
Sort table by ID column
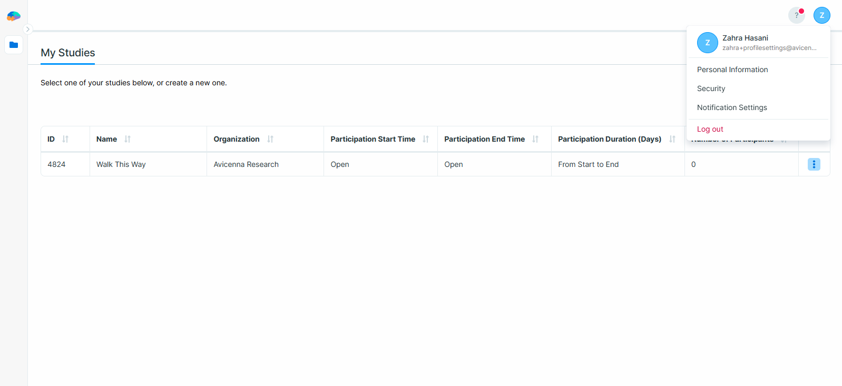click(65, 139)
